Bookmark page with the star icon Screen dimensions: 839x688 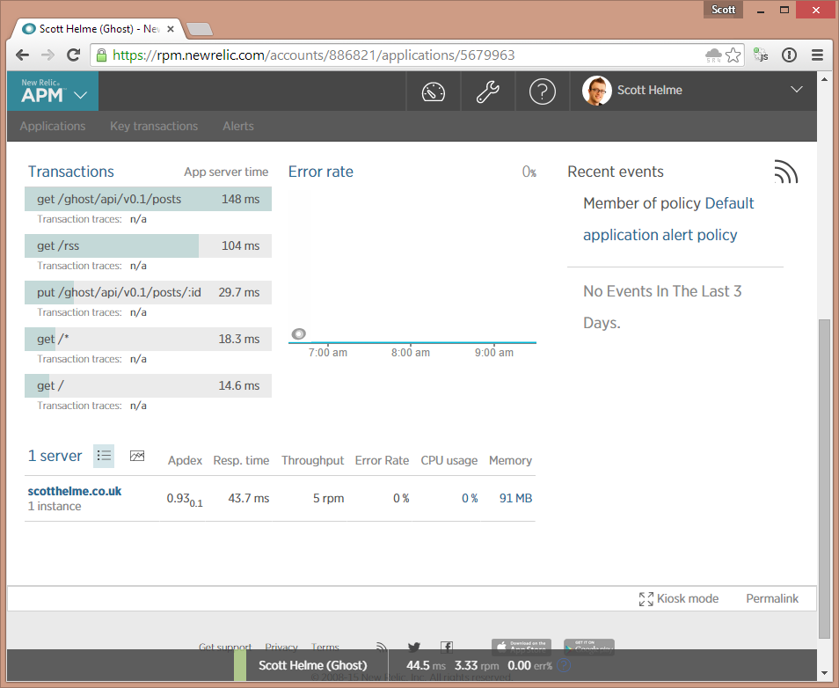[733, 55]
